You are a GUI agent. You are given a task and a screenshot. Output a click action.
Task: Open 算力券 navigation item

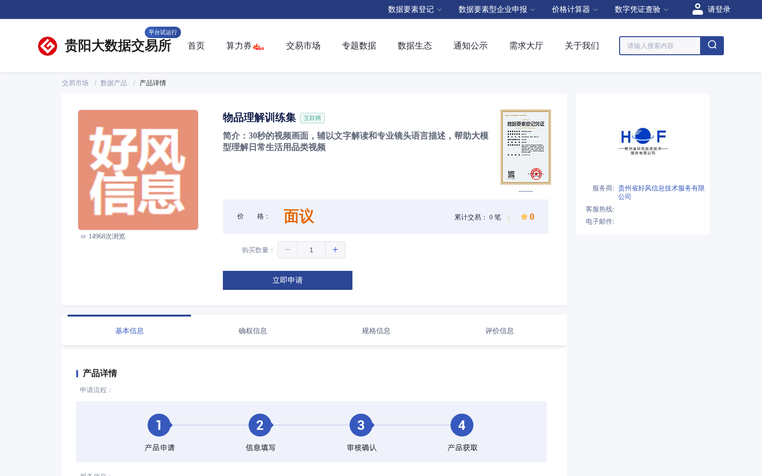(239, 46)
